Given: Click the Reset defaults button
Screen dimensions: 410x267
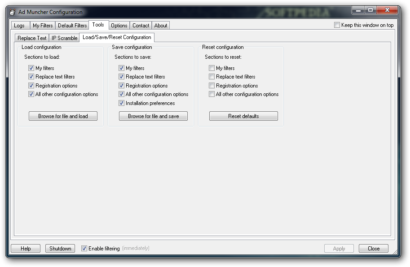Looking at the screenshot, I should click(x=243, y=116).
